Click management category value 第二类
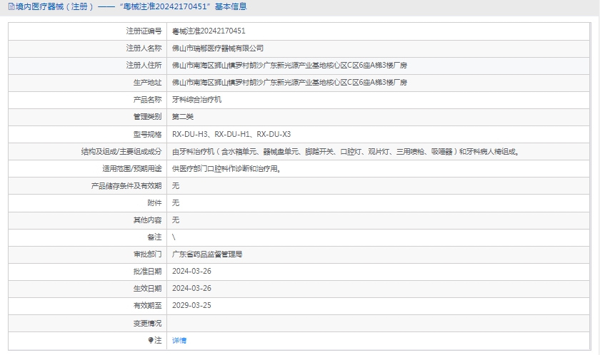 [x=183, y=117]
